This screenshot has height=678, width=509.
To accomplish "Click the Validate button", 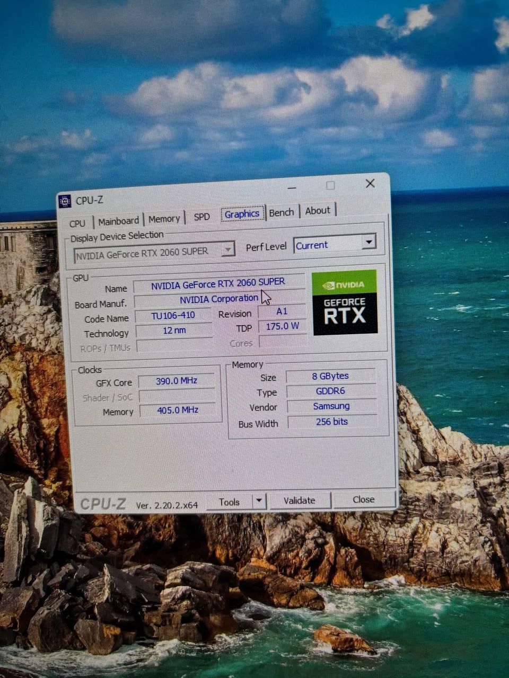I will (300, 501).
